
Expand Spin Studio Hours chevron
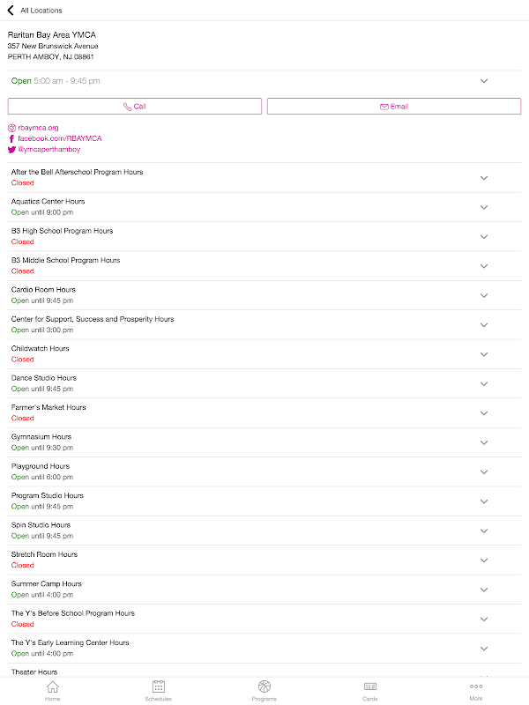click(484, 531)
